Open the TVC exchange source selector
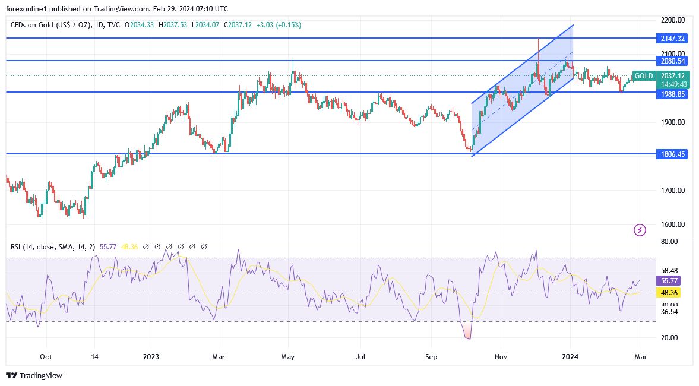Image resolution: width=699 pixels, height=386 pixels. pos(114,26)
